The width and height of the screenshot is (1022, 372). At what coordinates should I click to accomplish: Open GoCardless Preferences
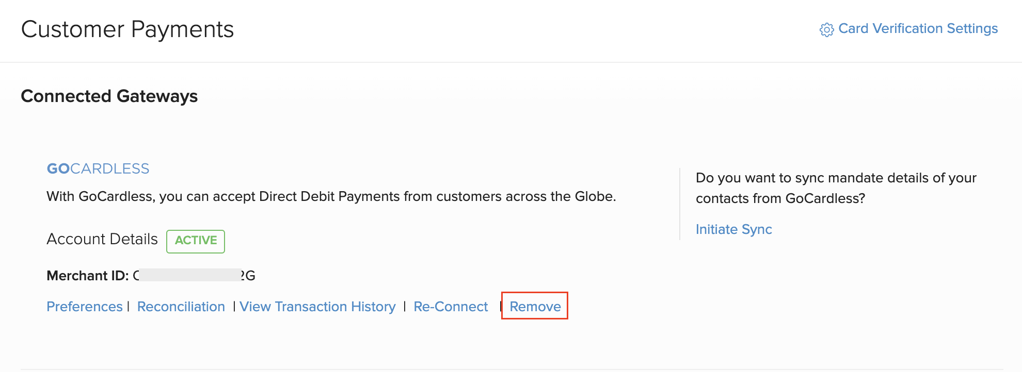(x=85, y=307)
